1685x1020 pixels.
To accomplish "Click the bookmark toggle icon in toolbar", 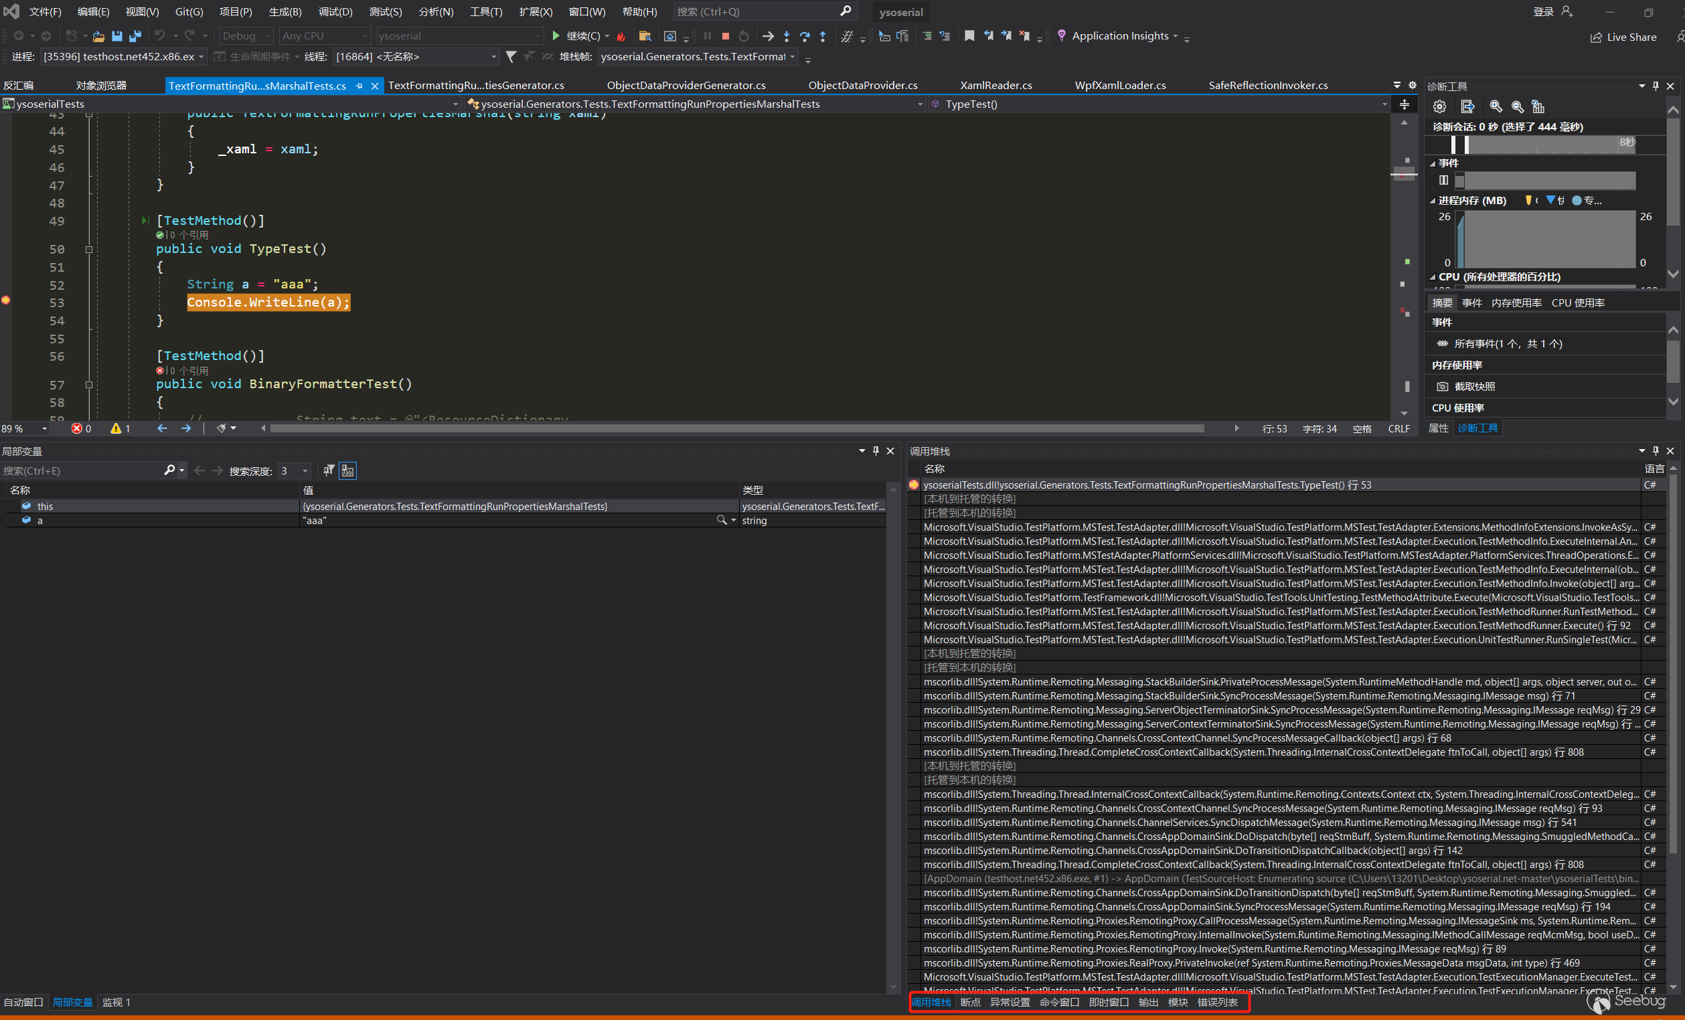I will [969, 36].
